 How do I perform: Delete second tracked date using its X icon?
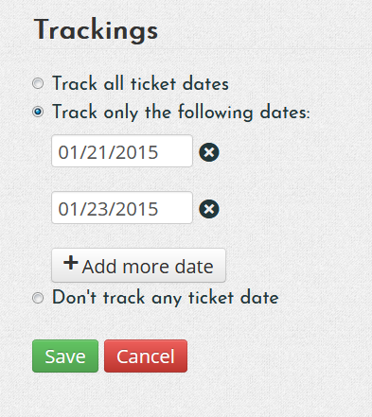(209, 209)
